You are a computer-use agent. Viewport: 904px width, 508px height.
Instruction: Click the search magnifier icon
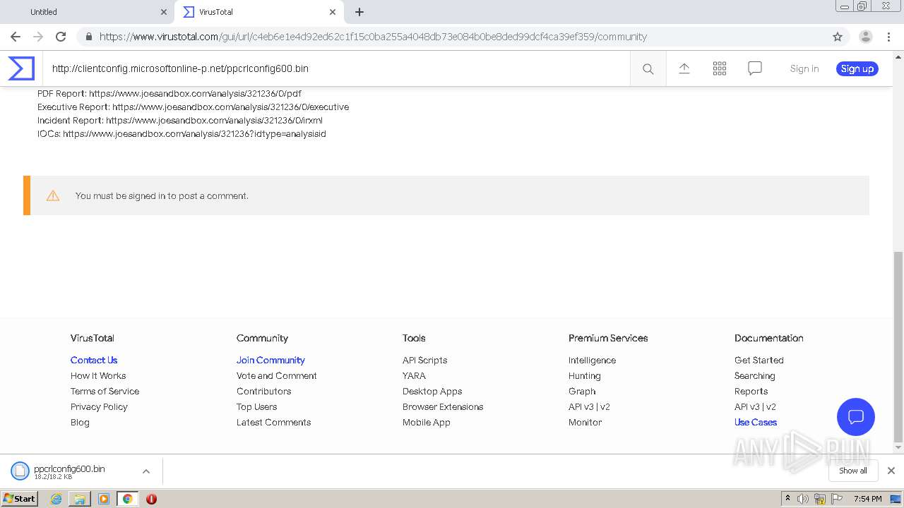648,68
